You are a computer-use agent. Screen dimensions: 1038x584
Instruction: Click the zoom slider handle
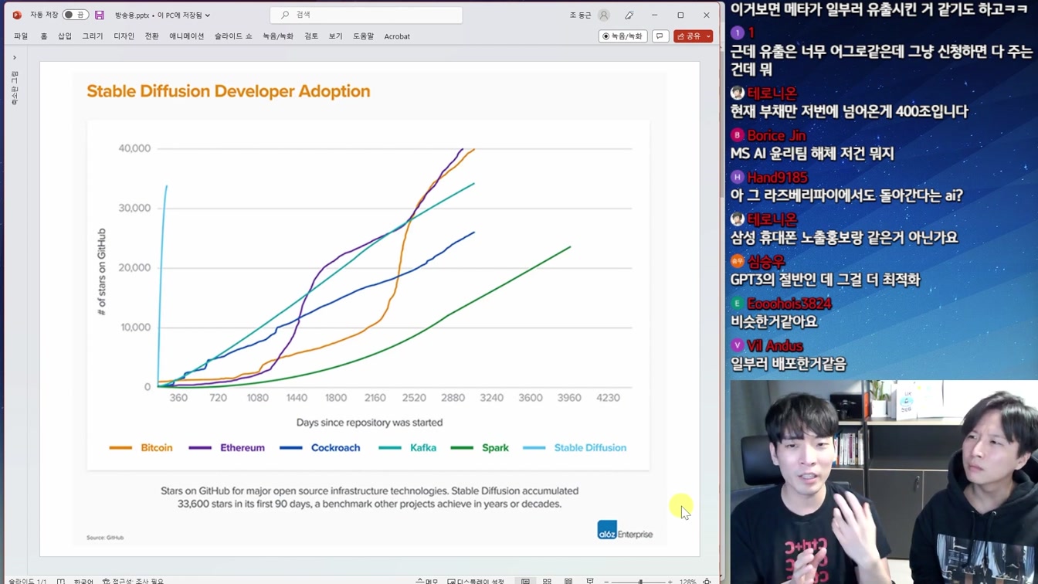(x=640, y=581)
